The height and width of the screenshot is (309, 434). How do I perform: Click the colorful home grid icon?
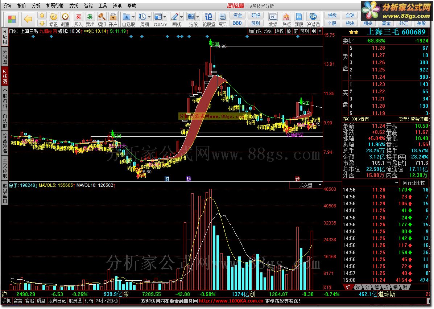pos(12,19)
